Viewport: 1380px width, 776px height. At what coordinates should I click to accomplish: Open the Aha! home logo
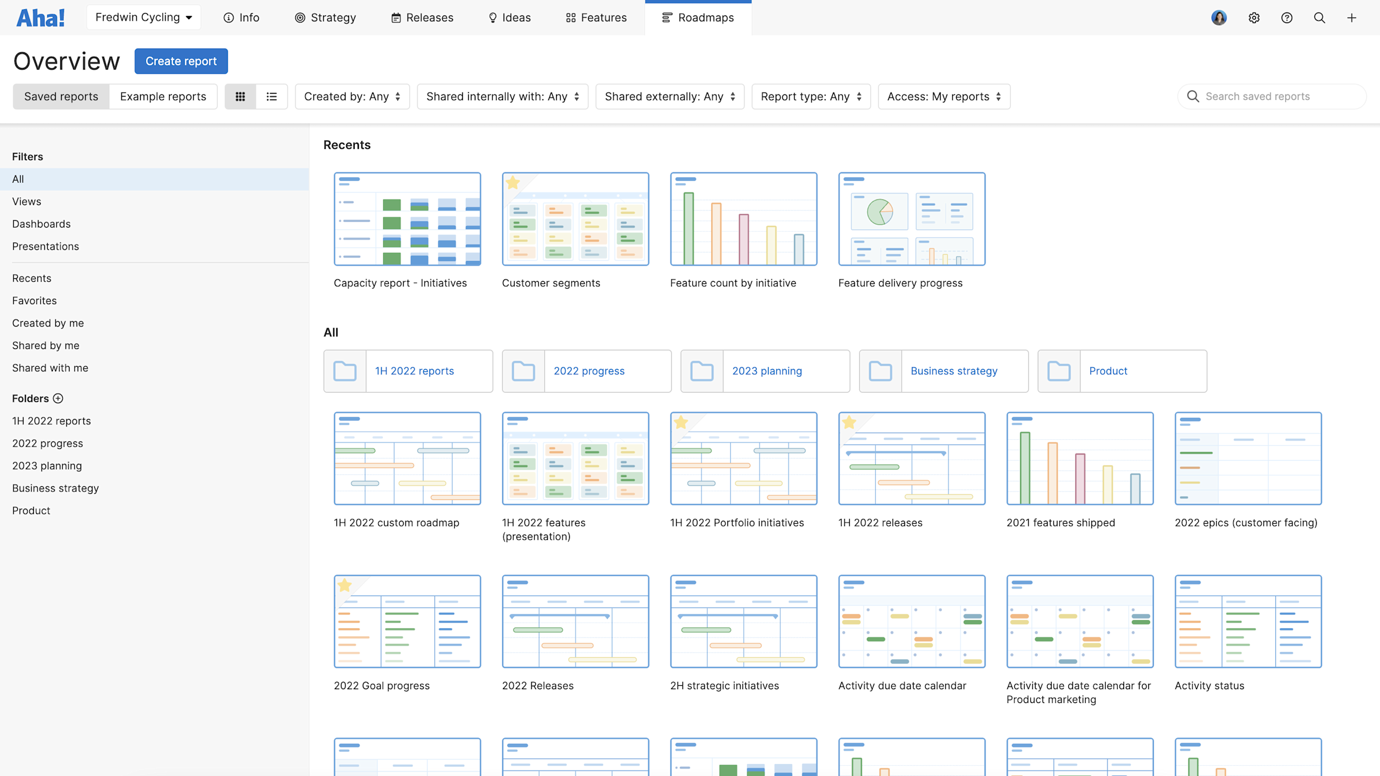point(40,17)
